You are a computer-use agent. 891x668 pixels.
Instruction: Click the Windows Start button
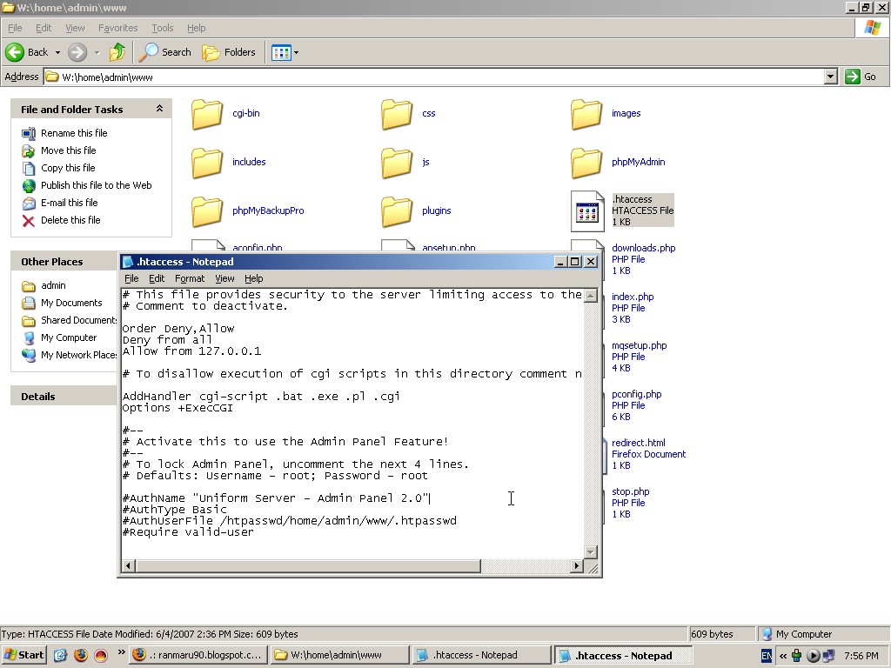coord(23,655)
